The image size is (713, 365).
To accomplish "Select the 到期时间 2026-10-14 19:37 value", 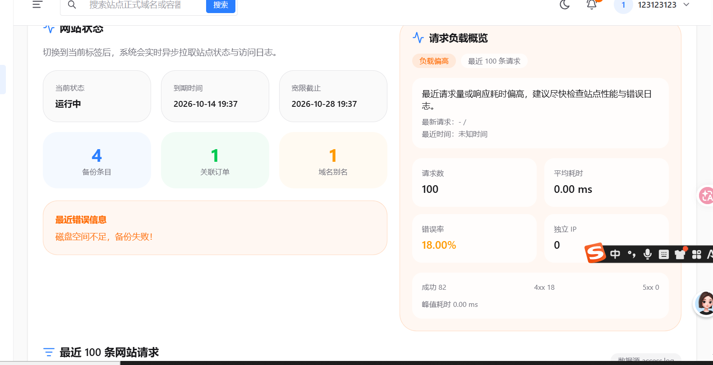I will tap(206, 104).
